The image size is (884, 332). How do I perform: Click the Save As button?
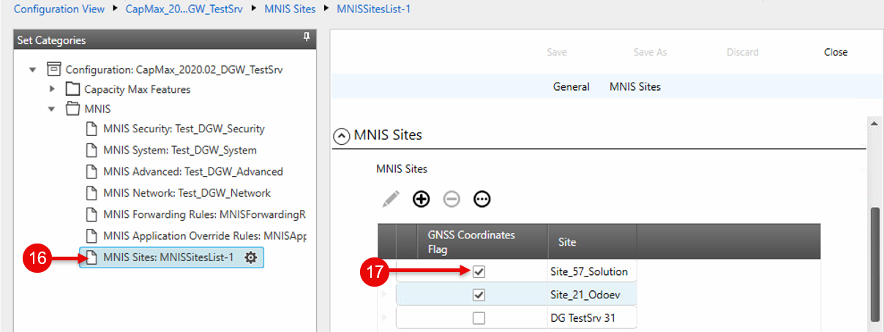click(x=651, y=52)
